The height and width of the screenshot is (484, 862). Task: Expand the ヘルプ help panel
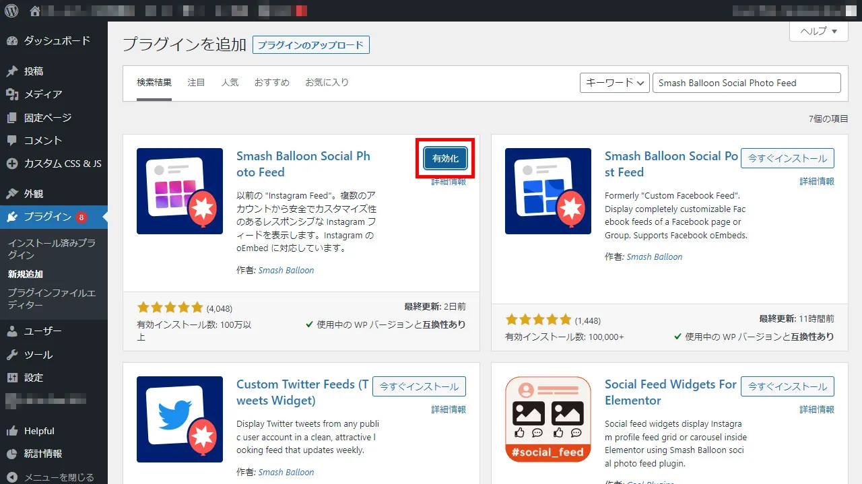[818, 32]
